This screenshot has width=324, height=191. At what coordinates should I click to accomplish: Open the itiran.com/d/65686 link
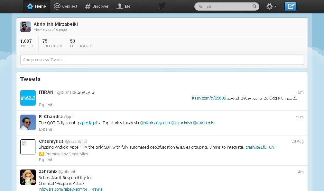pyautogui.click(x=209, y=98)
